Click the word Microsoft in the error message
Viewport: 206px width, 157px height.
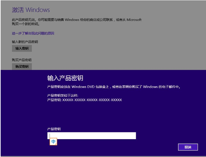(133, 20)
